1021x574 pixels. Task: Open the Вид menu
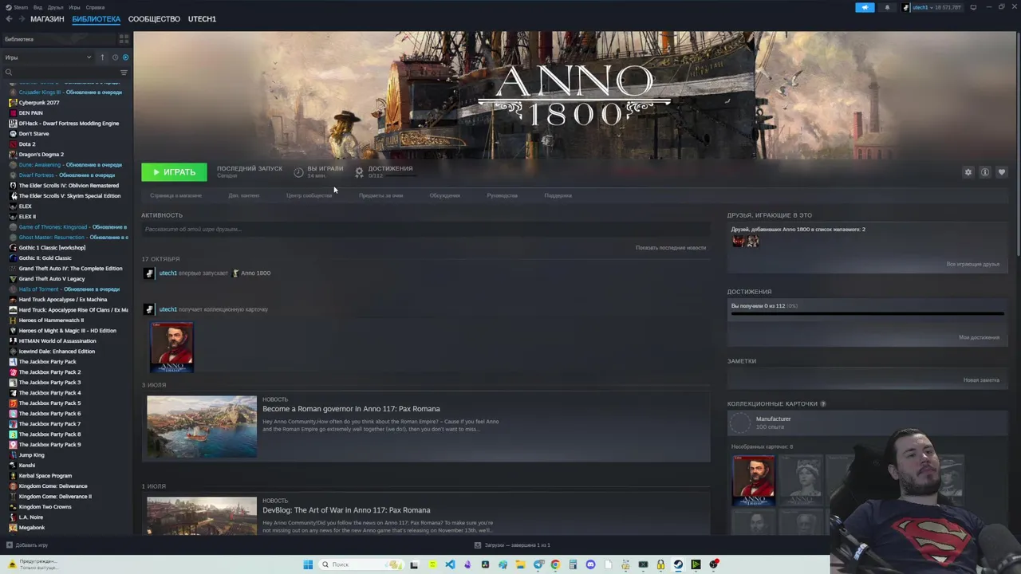pyautogui.click(x=37, y=7)
